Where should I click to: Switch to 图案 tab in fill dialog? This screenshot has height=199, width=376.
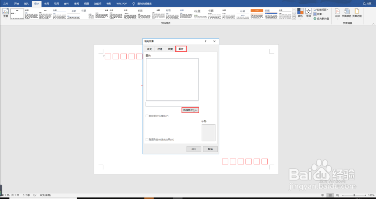tap(170, 49)
